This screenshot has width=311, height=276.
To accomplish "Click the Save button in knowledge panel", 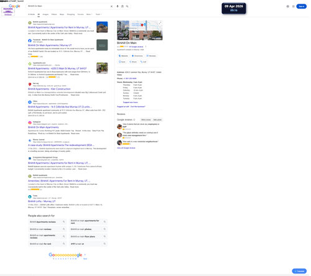I will pos(123,62).
